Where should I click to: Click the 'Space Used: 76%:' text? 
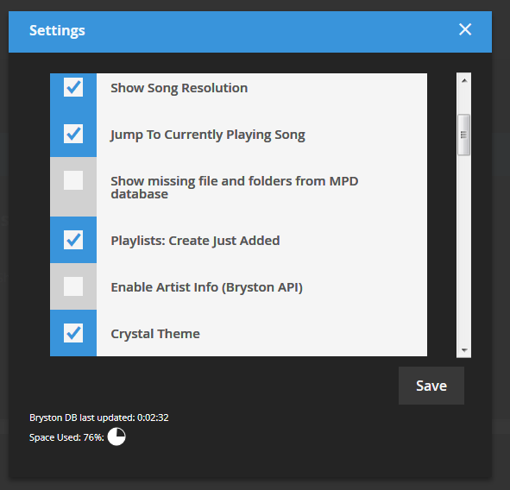click(66, 437)
